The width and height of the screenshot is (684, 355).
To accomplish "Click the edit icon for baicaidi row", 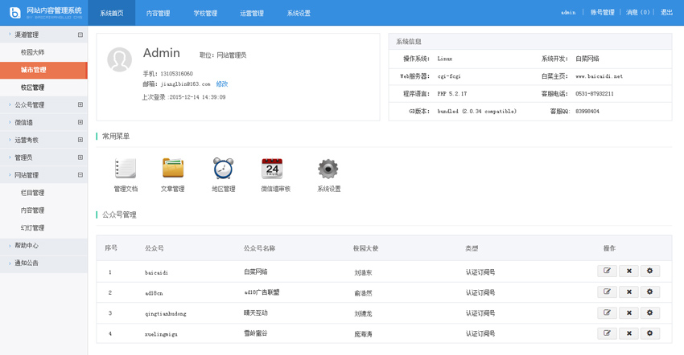I will 608,271.
